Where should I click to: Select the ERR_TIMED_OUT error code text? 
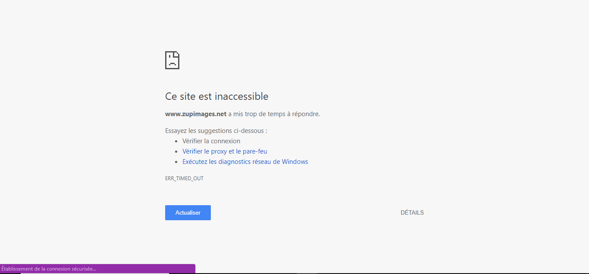184,179
